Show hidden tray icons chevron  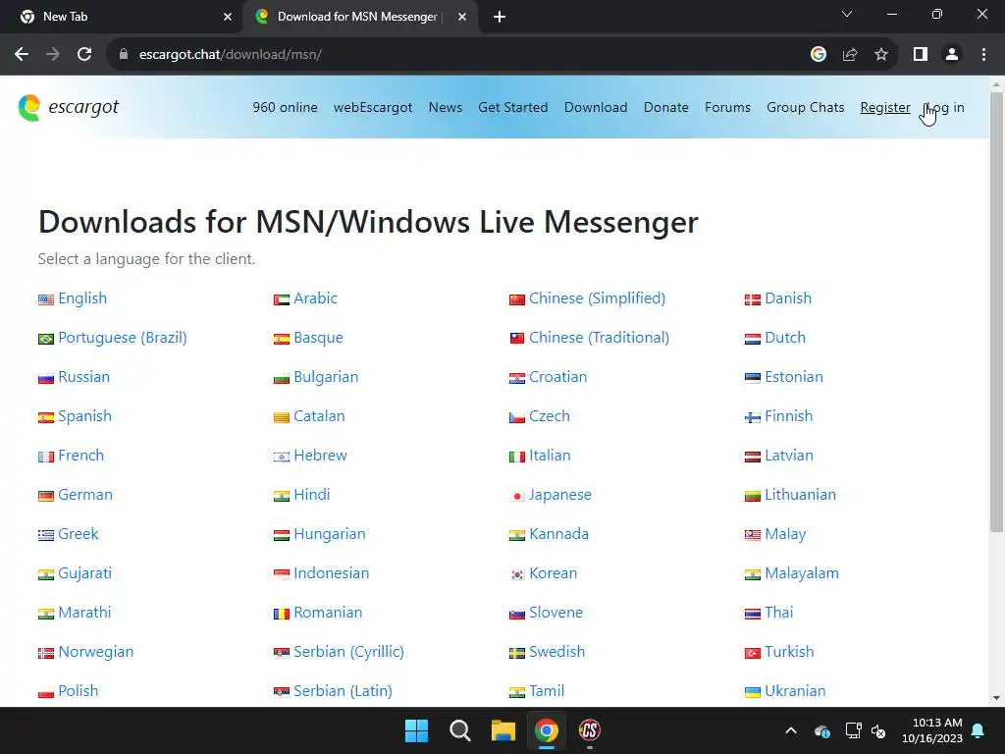(x=791, y=730)
